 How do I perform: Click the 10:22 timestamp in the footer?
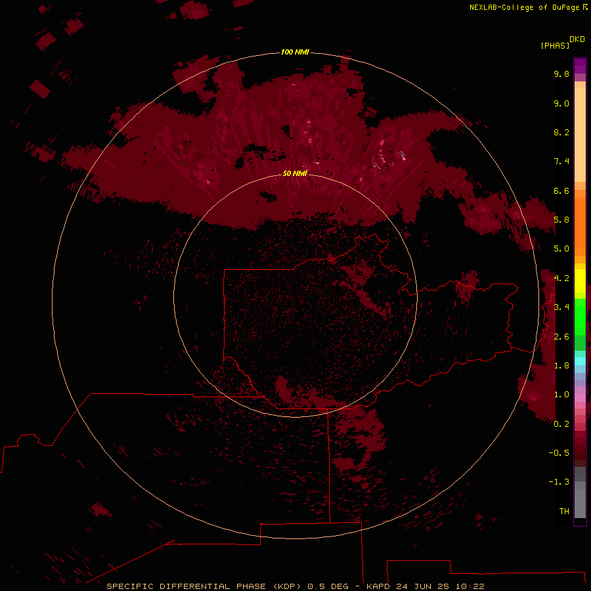click(x=470, y=586)
